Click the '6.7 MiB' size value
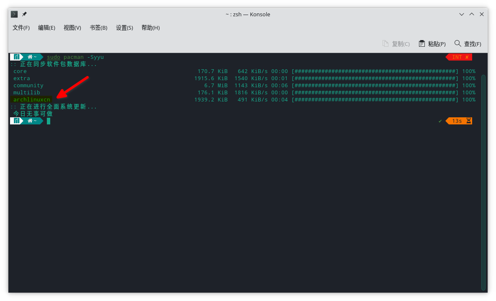 [216, 86]
